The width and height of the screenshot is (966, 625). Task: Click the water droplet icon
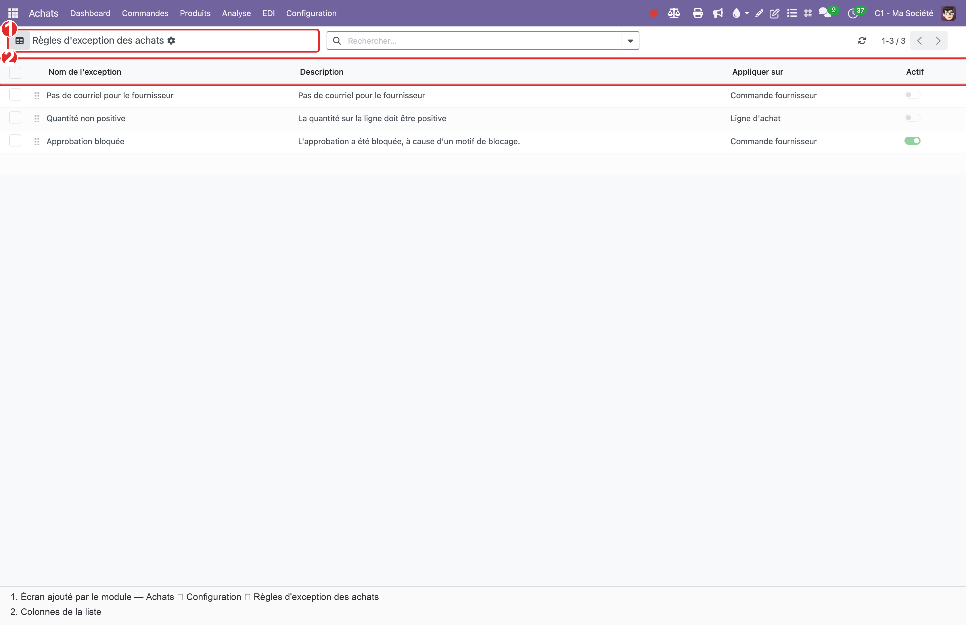coord(736,13)
